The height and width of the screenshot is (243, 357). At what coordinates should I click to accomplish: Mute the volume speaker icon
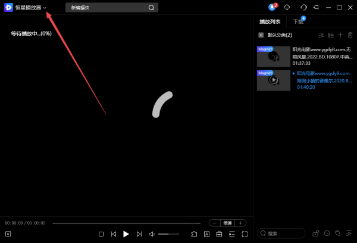tap(151, 234)
